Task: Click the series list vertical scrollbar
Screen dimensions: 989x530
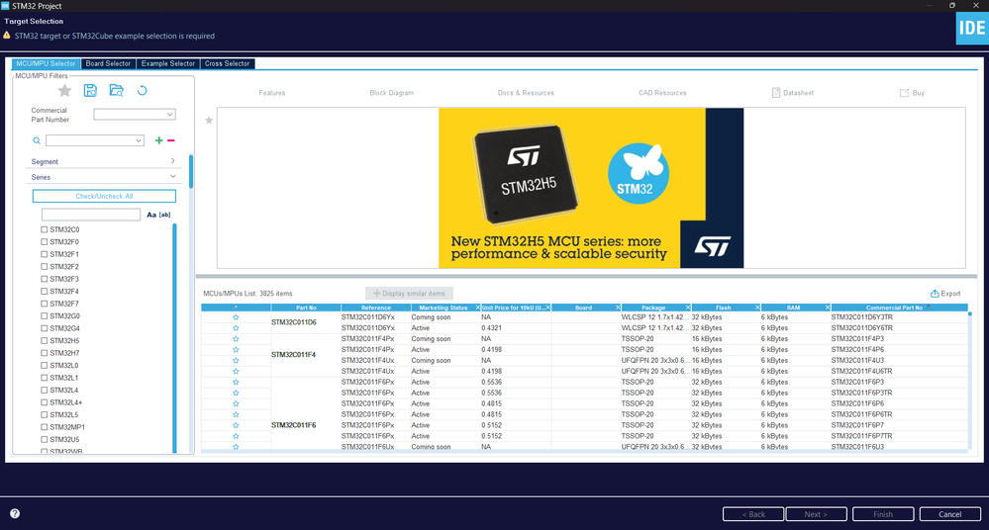Action: pyautogui.click(x=174, y=338)
